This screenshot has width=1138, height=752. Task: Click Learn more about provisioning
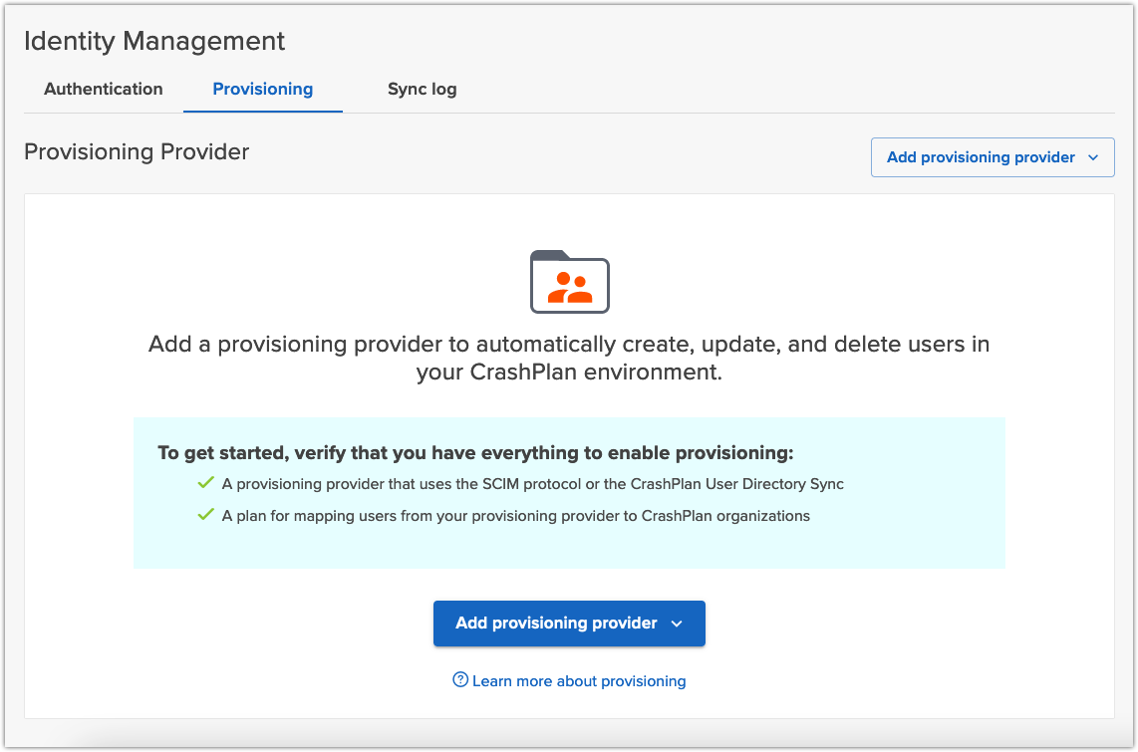[579, 680]
